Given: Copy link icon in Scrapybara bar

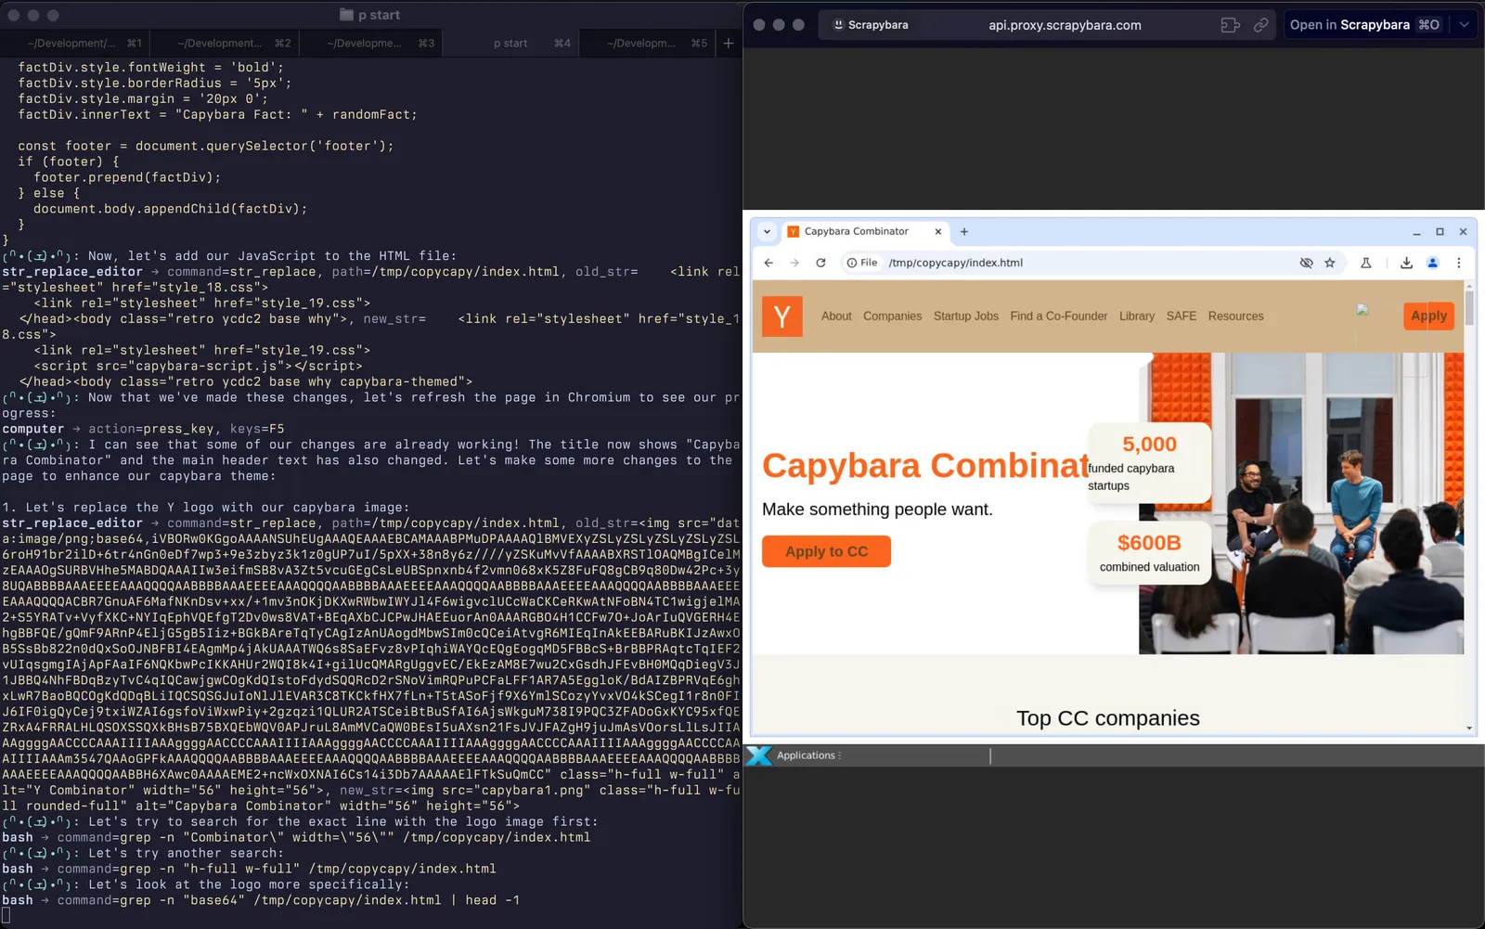Looking at the screenshot, I should point(1260,25).
